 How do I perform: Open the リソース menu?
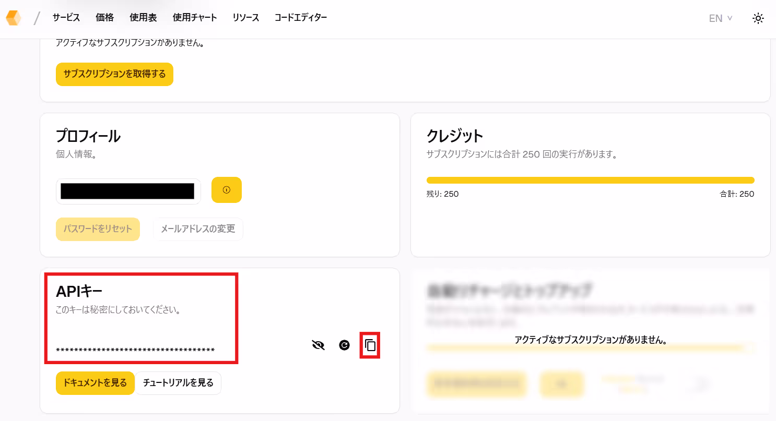tap(246, 18)
